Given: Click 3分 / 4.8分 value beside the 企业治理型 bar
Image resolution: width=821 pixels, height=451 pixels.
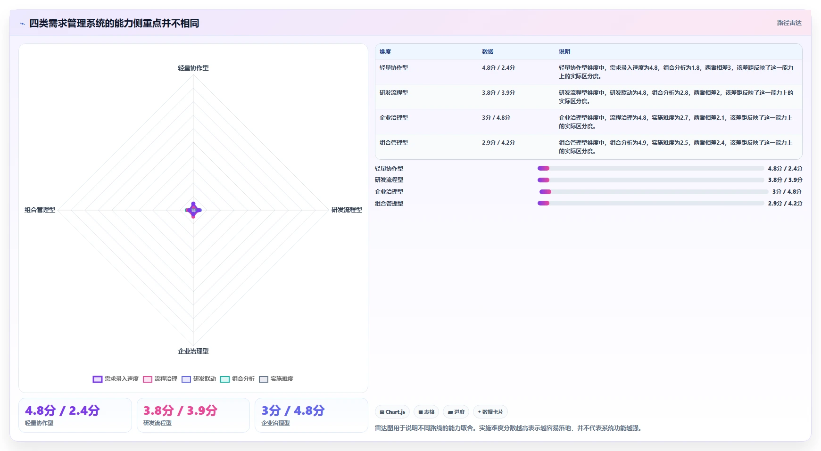Looking at the screenshot, I should pyautogui.click(x=787, y=192).
